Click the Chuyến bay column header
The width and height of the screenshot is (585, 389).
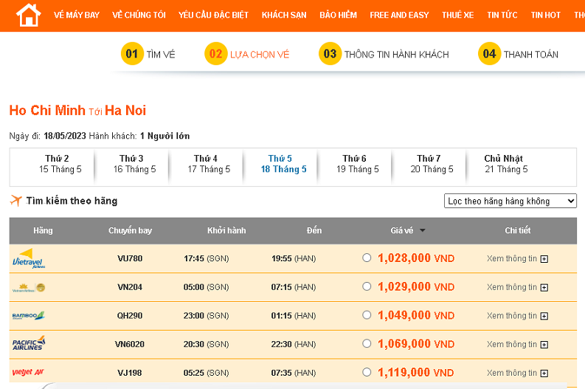[x=130, y=230]
